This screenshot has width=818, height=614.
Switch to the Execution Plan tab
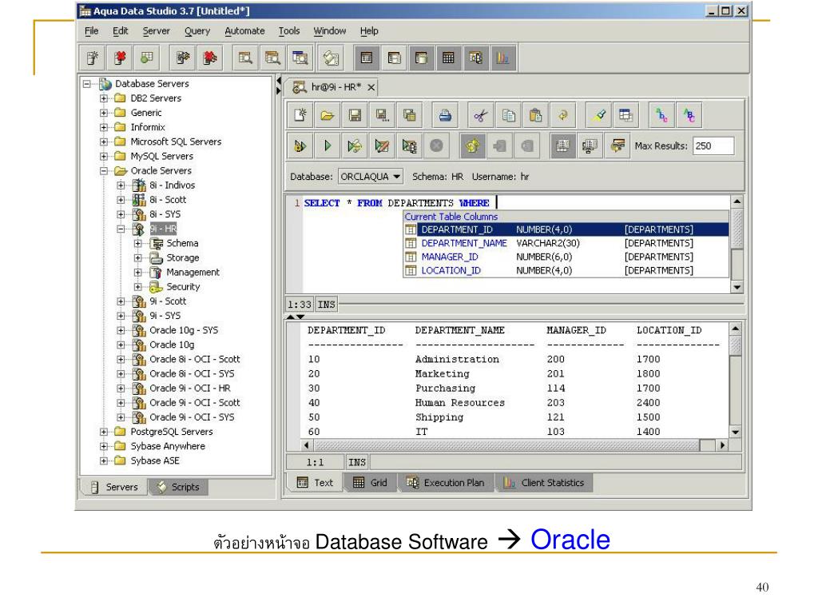click(x=445, y=482)
